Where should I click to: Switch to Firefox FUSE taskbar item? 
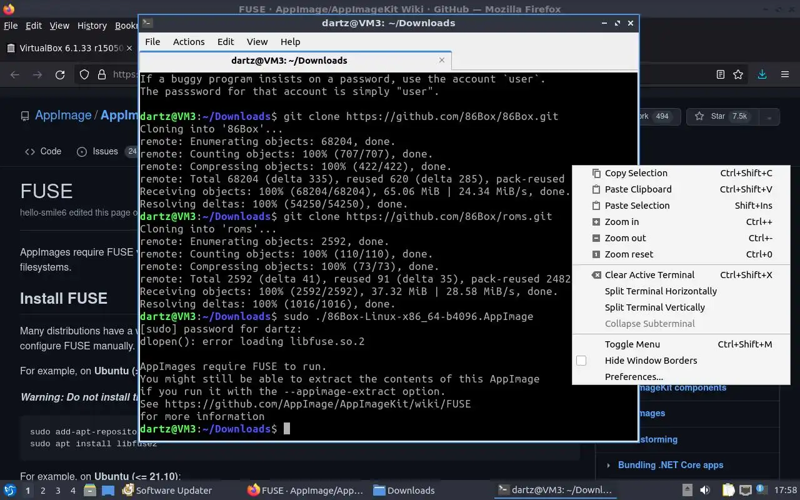tap(306, 491)
